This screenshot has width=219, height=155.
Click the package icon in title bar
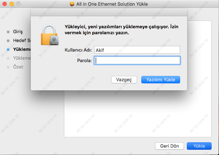(72, 4)
